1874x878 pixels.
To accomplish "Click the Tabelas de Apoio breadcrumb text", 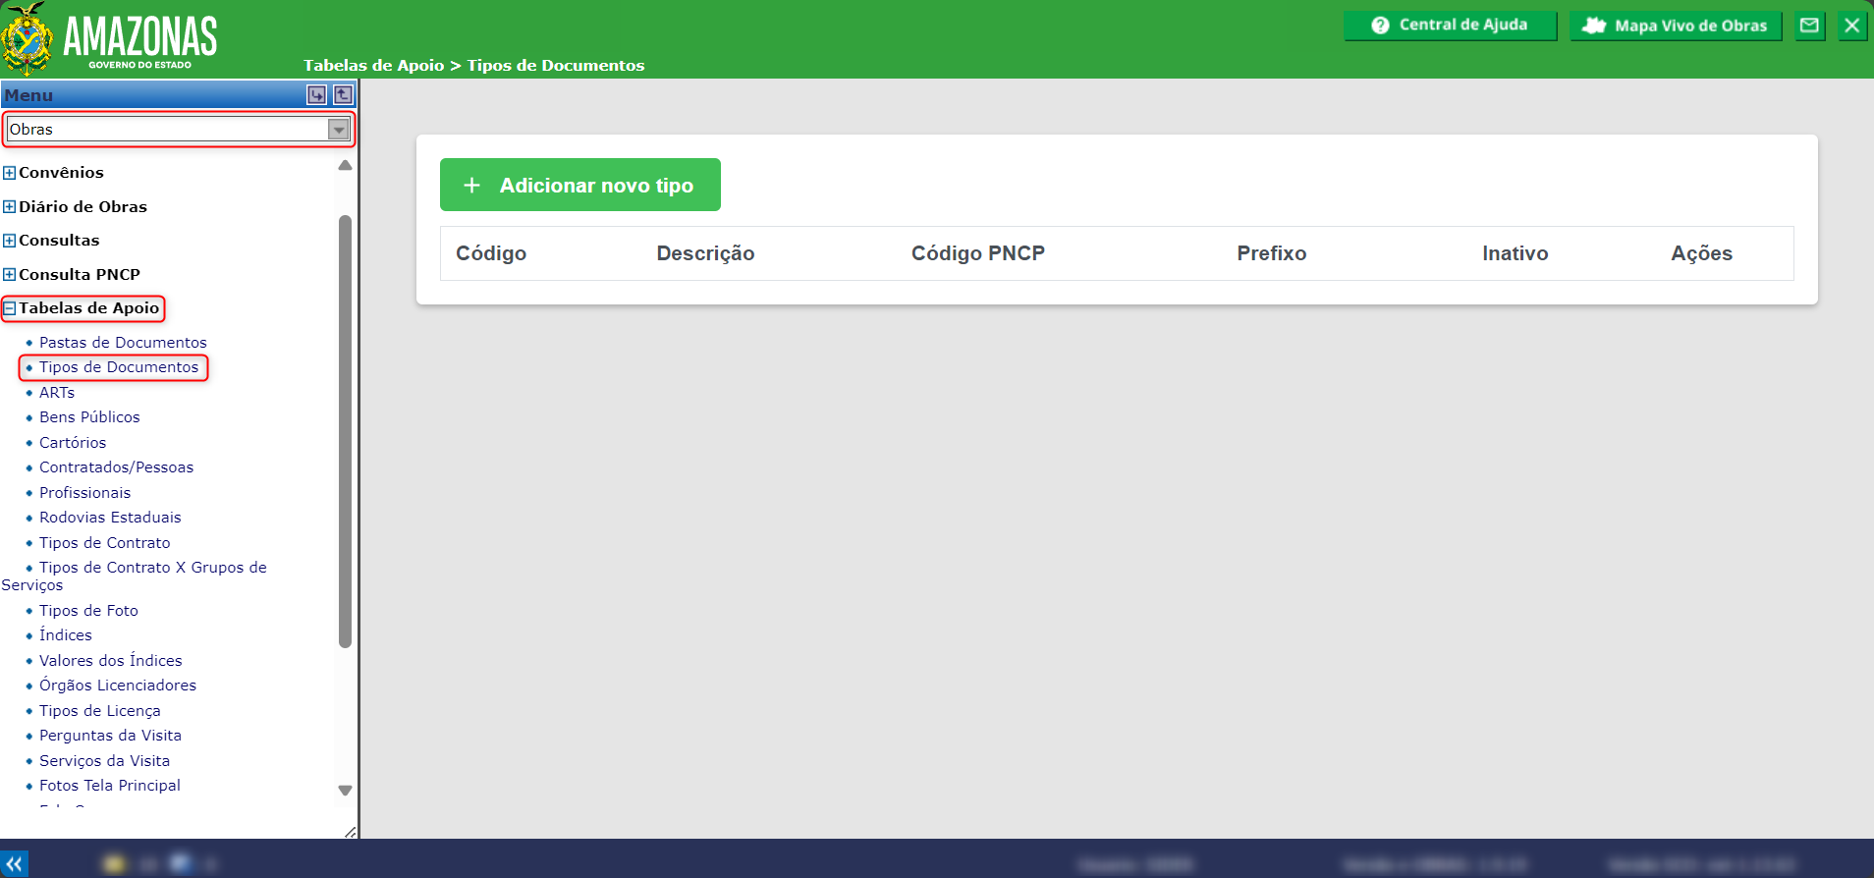I will point(374,66).
